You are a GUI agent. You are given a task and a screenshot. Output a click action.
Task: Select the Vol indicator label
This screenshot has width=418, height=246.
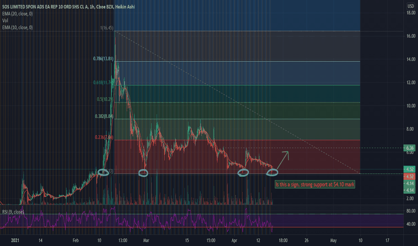click(5, 21)
